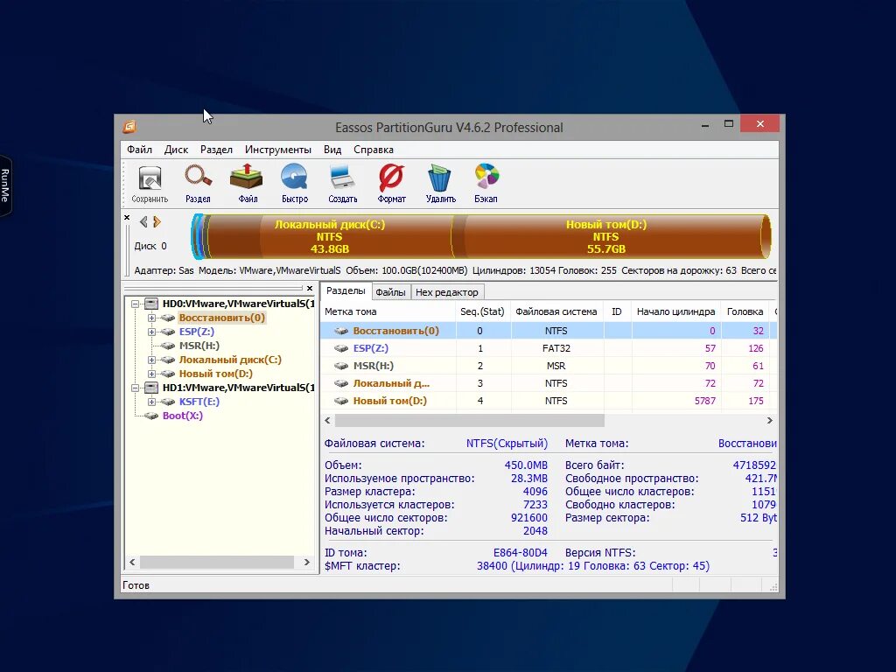Click drive icon beside ESP(Z:) in table
Screen dimensions: 896x672
pyautogui.click(x=341, y=348)
